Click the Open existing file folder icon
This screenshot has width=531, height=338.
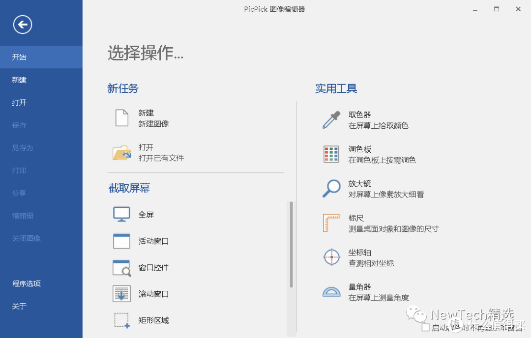pyautogui.click(x=121, y=152)
